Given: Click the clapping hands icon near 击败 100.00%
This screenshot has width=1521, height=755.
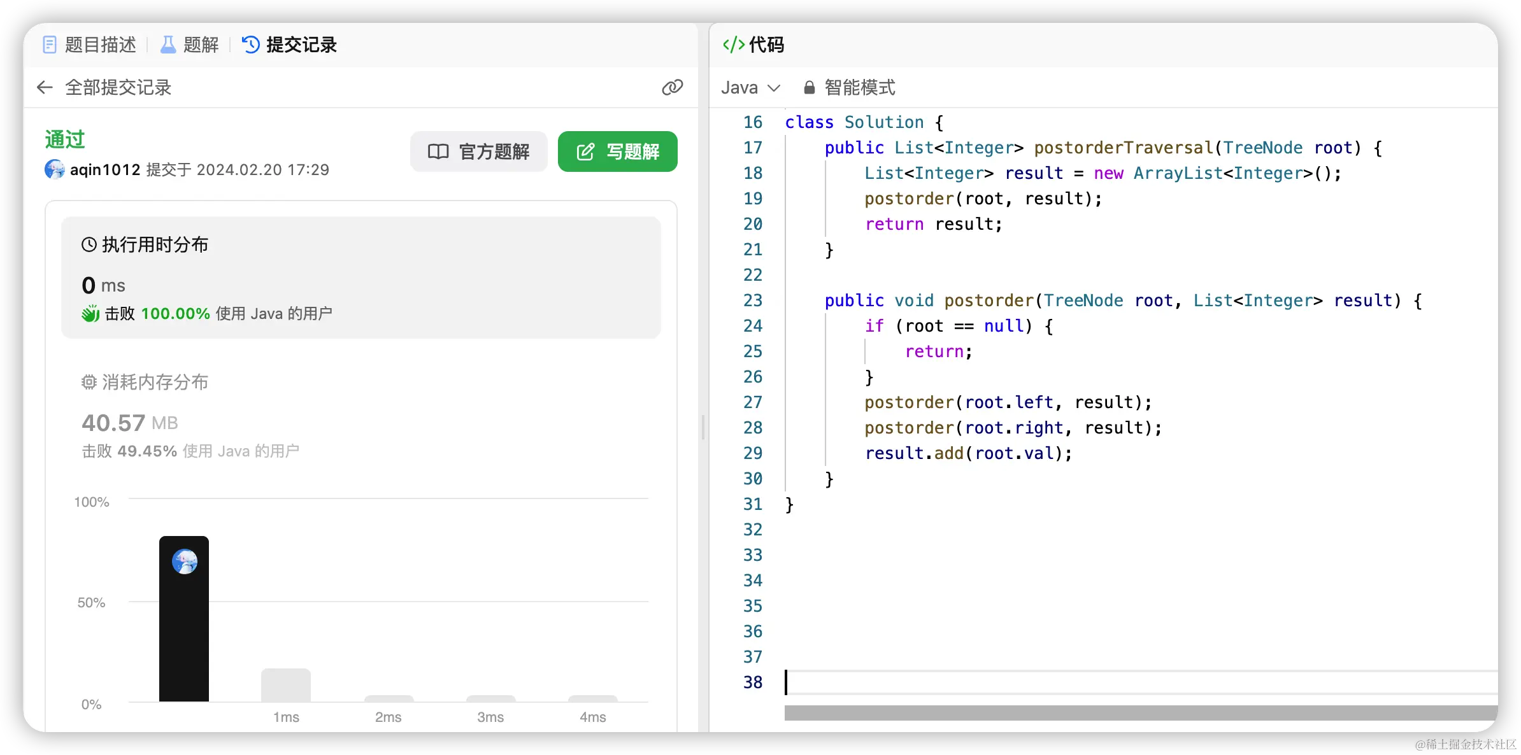Looking at the screenshot, I should (x=90, y=313).
